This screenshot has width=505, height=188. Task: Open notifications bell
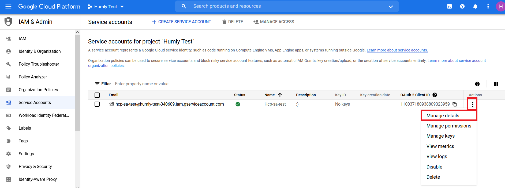pyautogui.click(x=475, y=6)
